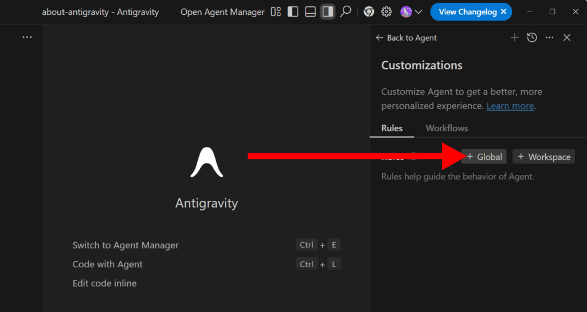Click the customize layout icon
587x312 pixels.
[276, 12]
